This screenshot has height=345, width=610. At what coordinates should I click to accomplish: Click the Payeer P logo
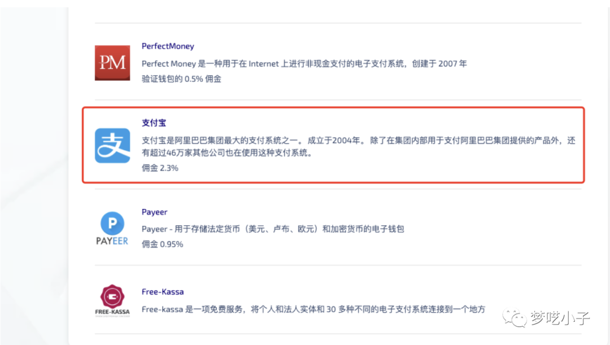click(112, 228)
